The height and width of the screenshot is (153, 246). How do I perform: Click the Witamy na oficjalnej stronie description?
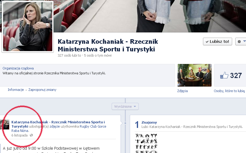point(54,73)
